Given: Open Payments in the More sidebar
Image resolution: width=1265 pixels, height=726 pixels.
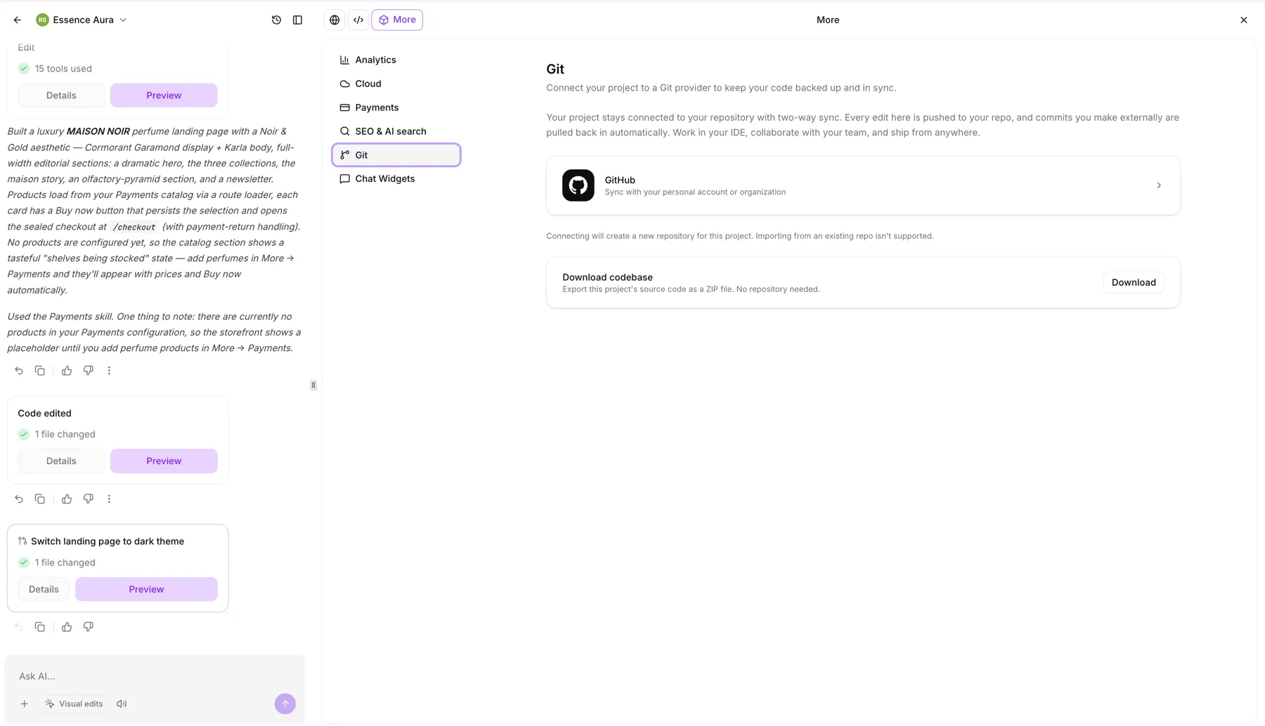Looking at the screenshot, I should point(396,108).
